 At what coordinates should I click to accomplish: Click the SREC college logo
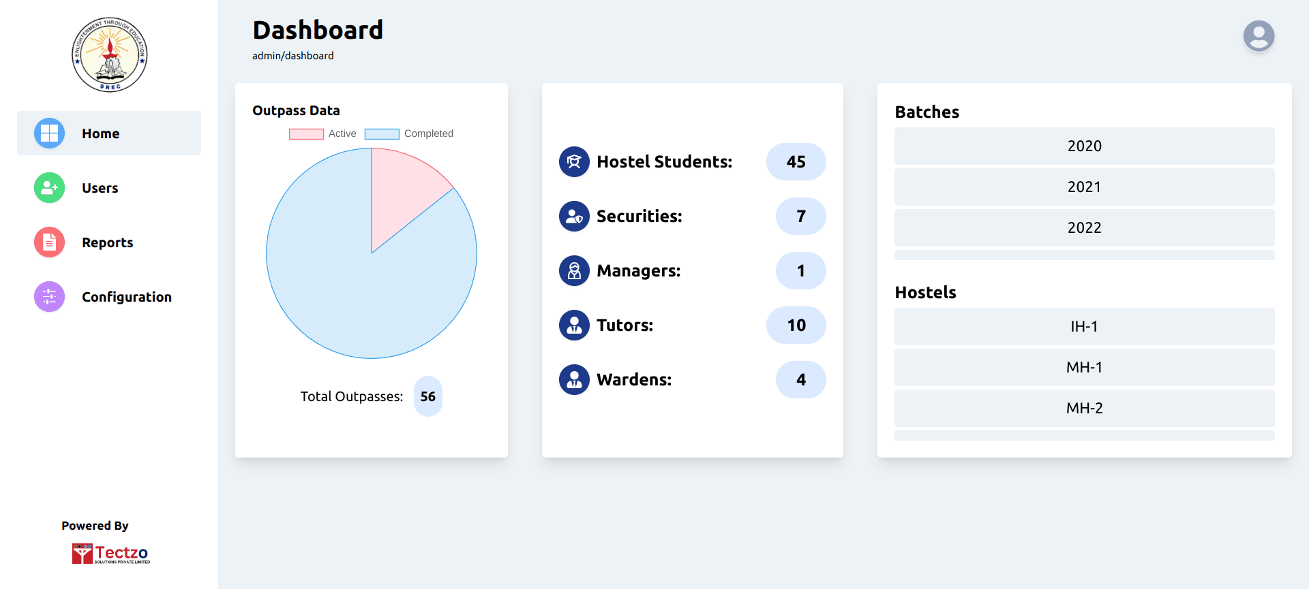pyautogui.click(x=110, y=55)
